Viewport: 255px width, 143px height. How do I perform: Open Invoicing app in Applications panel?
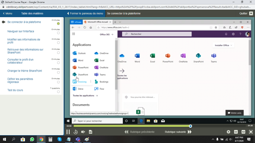click(x=79, y=82)
